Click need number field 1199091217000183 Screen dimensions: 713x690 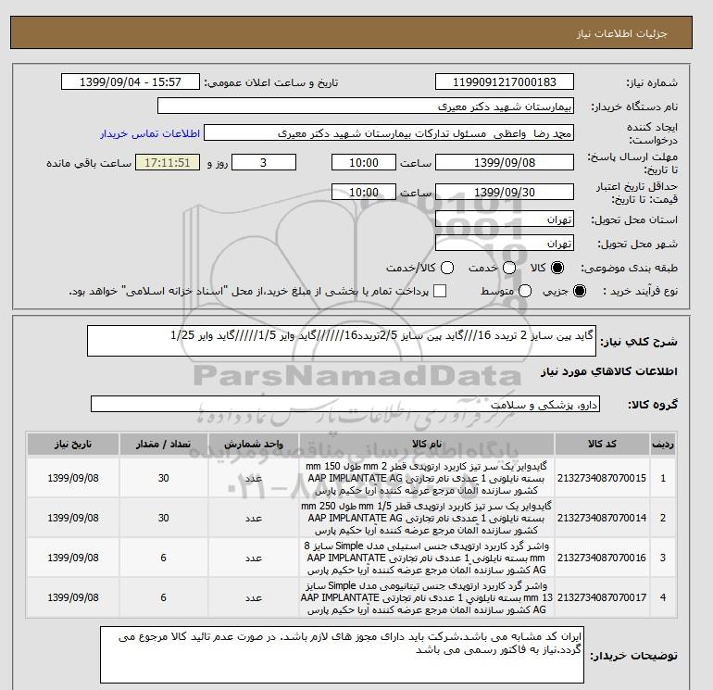click(505, 82)
